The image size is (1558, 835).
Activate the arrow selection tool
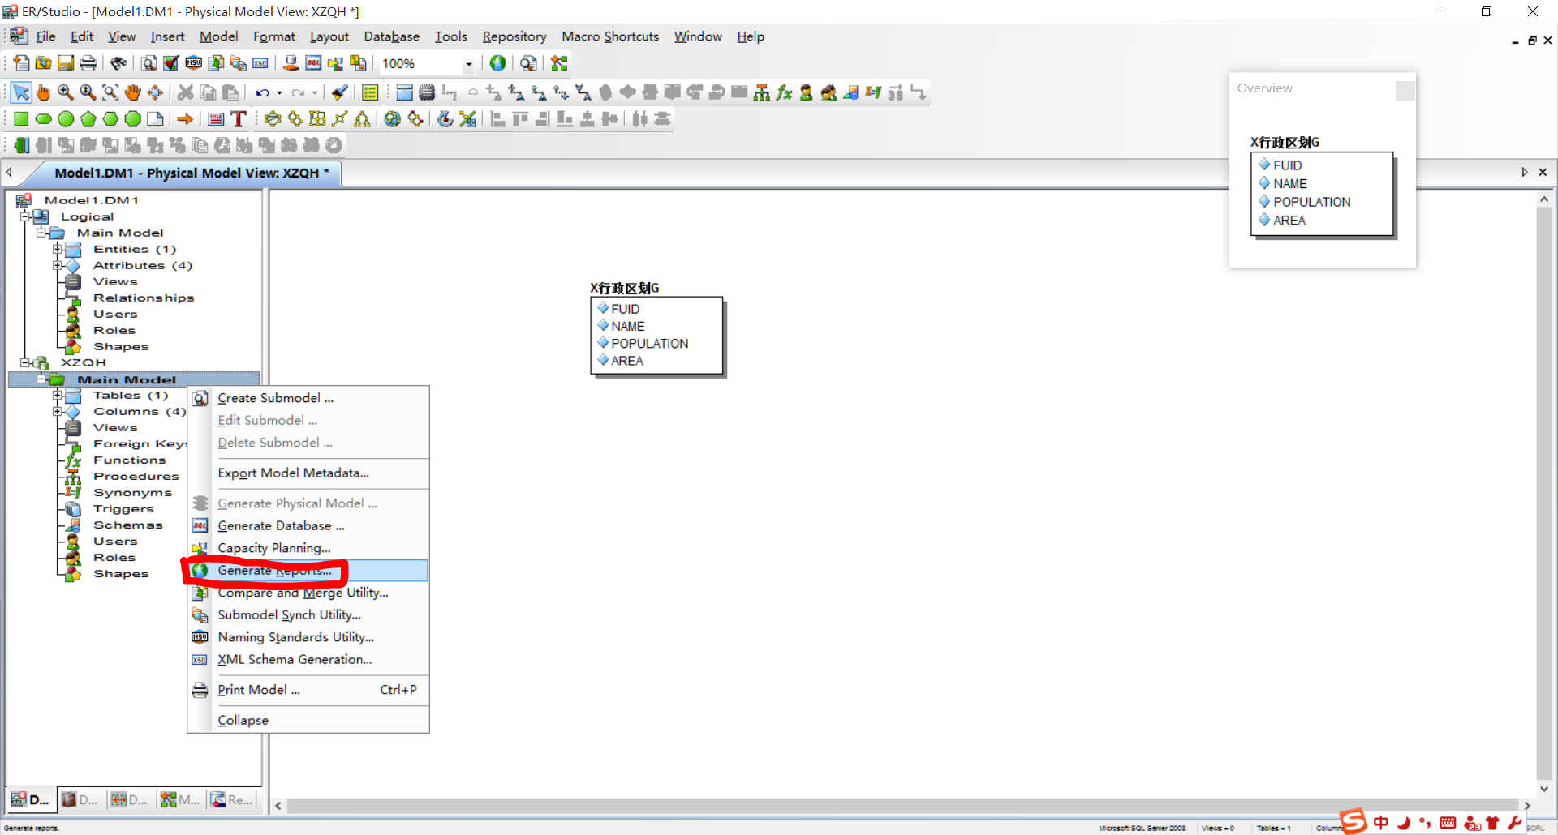(x=21, y=92)
